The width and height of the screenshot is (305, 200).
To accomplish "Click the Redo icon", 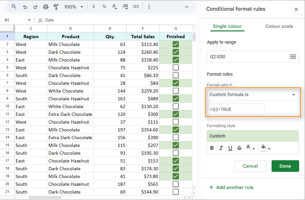I will click(34, 6).
